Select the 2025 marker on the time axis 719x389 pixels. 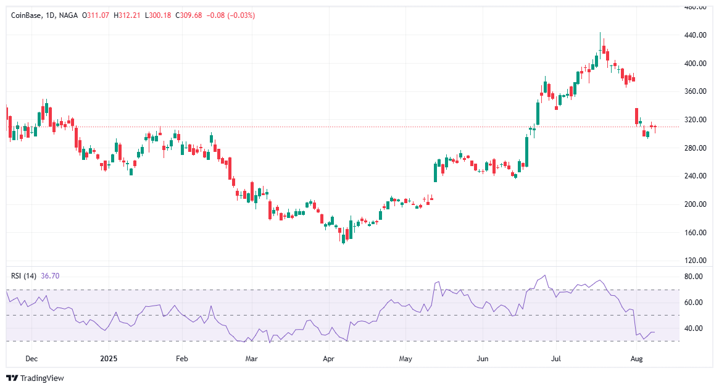(x=110, y=358)
